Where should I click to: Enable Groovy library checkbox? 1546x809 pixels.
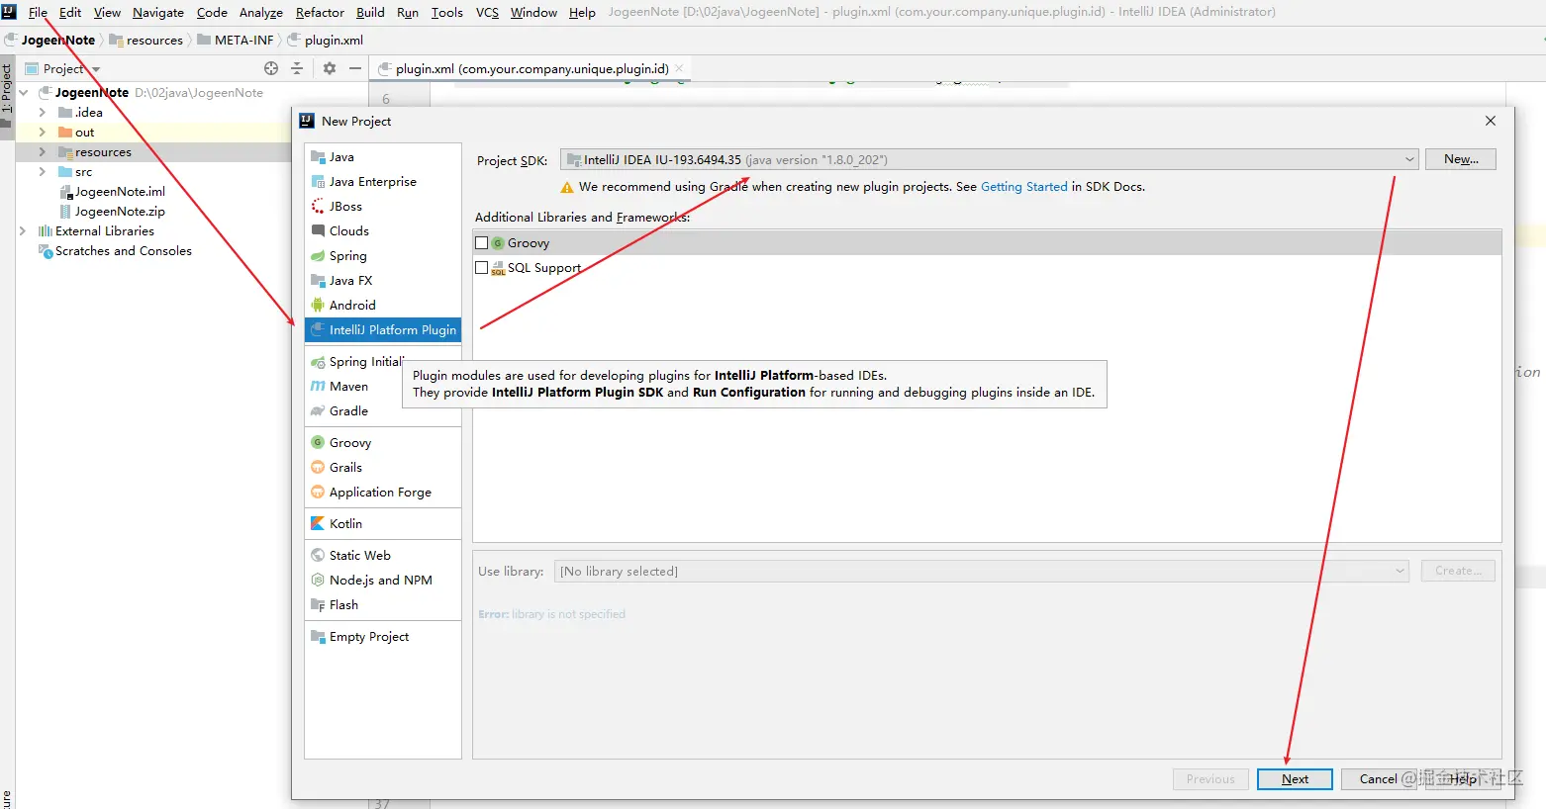(x=482, y=243)
